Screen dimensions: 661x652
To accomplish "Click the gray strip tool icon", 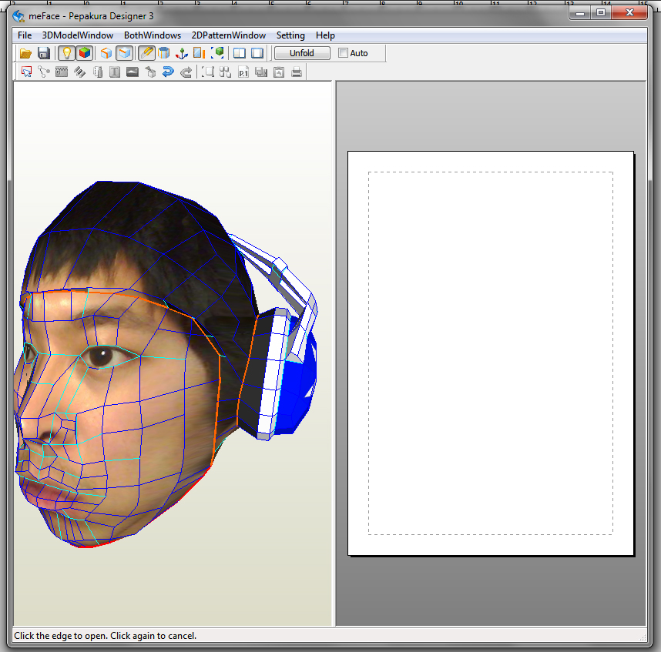I will click(98, 72).
